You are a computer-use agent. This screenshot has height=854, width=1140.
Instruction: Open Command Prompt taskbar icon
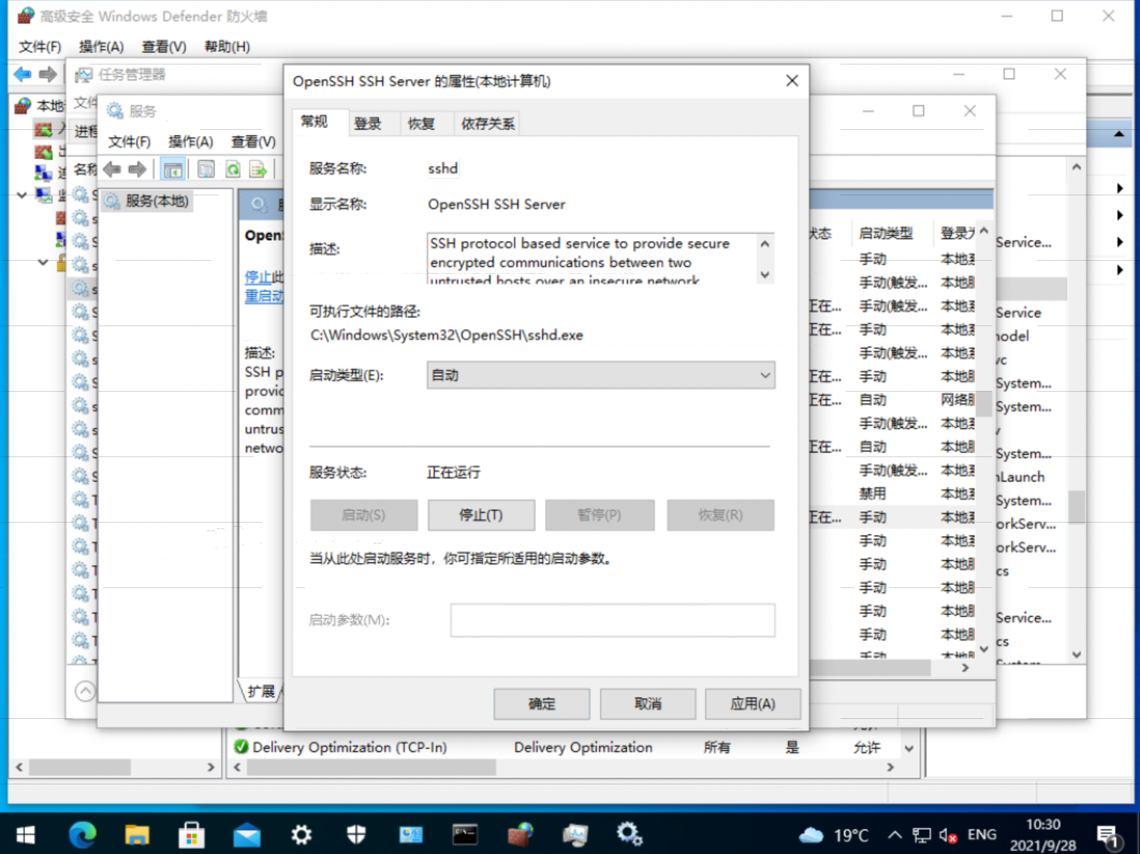tap(465, 835)
